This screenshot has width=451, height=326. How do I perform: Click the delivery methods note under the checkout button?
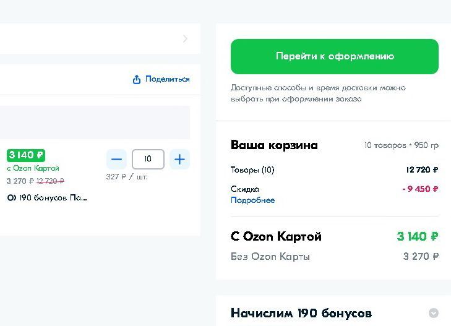318,93
